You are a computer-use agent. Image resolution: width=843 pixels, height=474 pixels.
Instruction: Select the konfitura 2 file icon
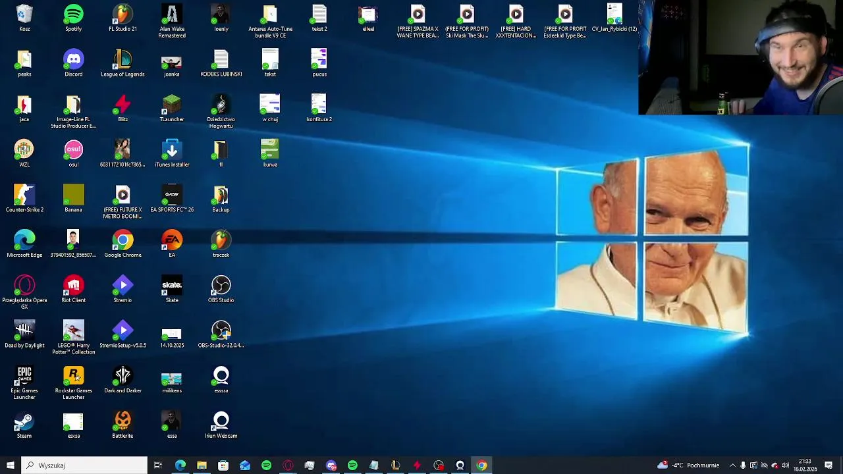[x=319, y=109]
